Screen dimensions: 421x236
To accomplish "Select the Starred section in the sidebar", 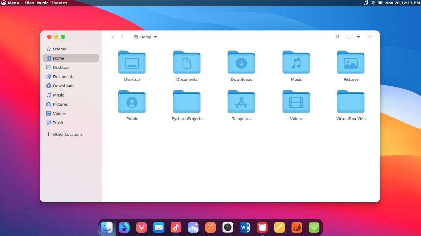I will coord(60,49).
